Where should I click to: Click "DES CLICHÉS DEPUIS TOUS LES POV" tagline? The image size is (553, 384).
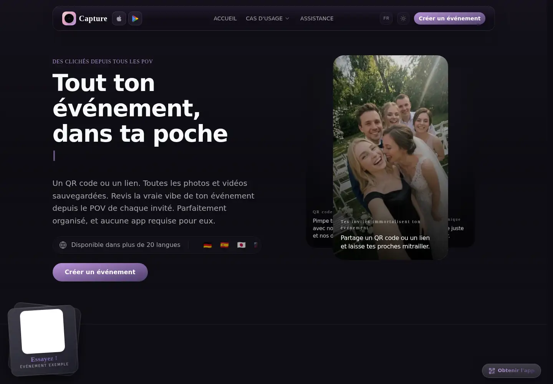tap(103, 61)
